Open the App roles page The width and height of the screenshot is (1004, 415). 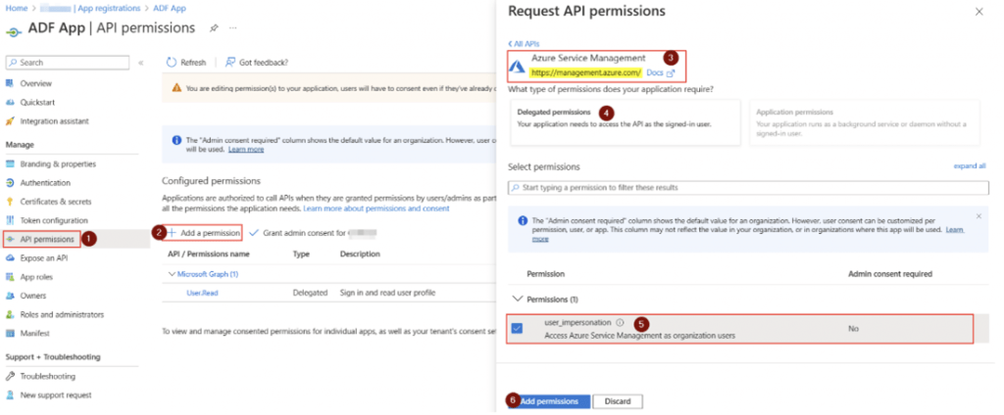(36, 277)
